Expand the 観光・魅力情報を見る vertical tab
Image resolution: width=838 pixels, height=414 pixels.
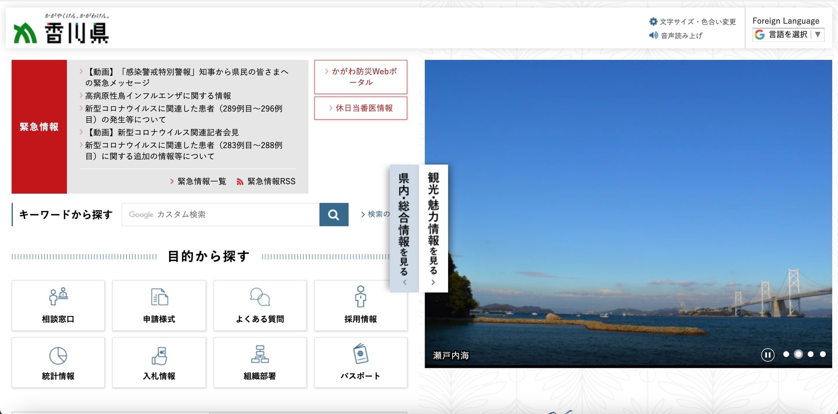pyautogui.click(x=433, y=228)
